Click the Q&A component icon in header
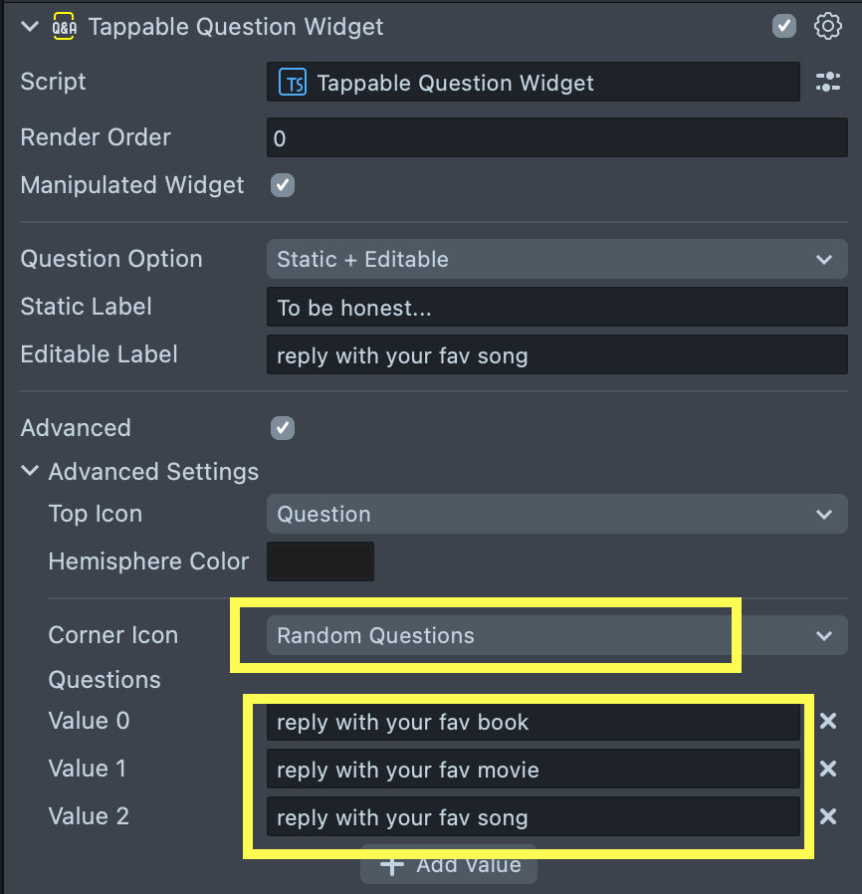 [64, 27]
